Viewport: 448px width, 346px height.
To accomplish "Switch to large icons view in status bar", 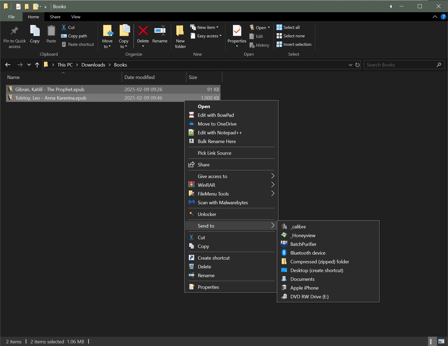I will 441,341.
